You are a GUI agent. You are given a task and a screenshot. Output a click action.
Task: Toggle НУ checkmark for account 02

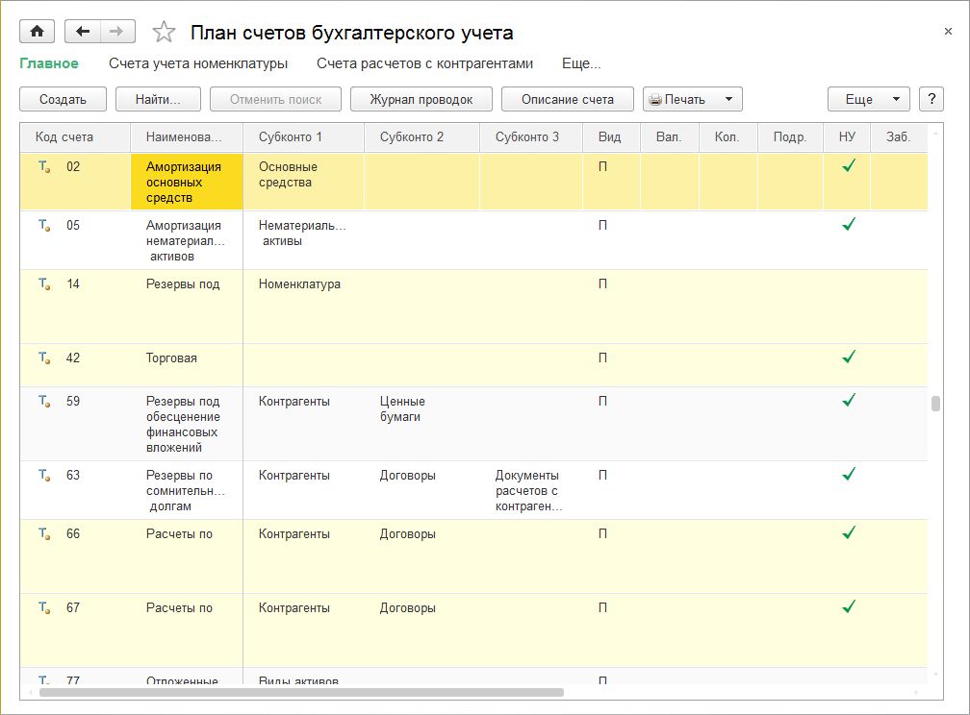[x=848, y=166]
